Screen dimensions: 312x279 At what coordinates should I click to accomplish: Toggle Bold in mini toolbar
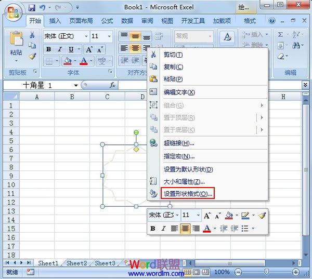[153, 229]
